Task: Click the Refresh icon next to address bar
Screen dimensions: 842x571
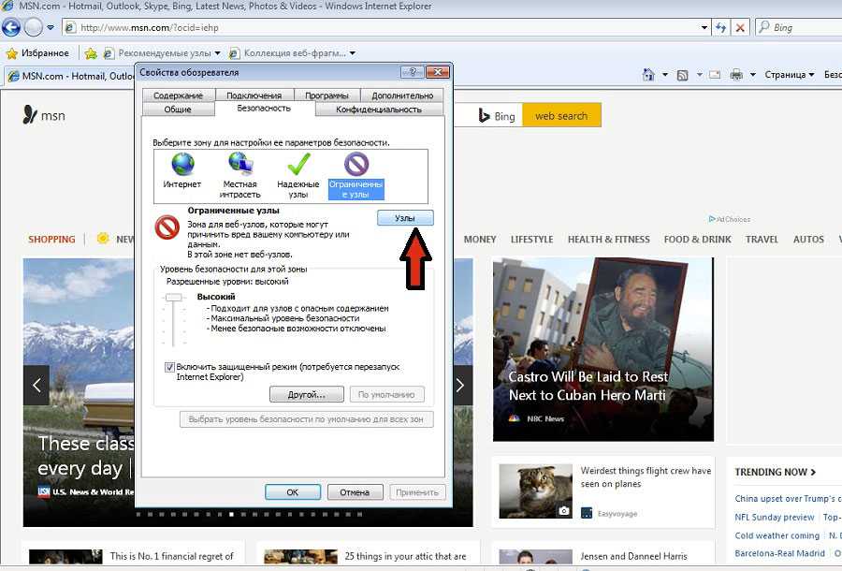Action: coord(720,27)
